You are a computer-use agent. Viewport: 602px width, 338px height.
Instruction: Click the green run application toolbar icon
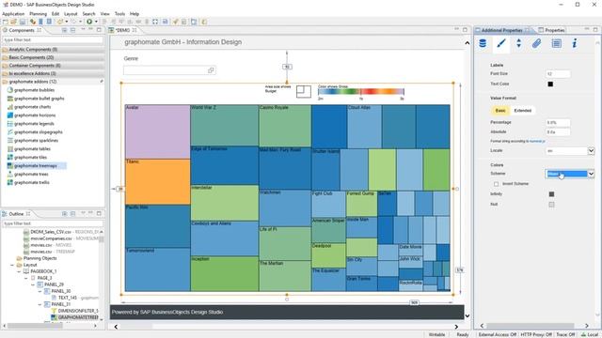[x=89, y=22]
